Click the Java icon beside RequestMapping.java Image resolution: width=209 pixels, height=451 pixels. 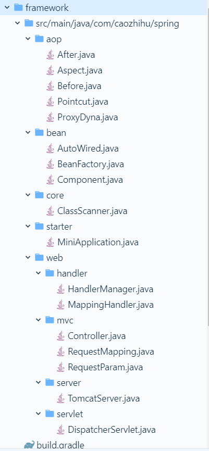tap(61, 352)
